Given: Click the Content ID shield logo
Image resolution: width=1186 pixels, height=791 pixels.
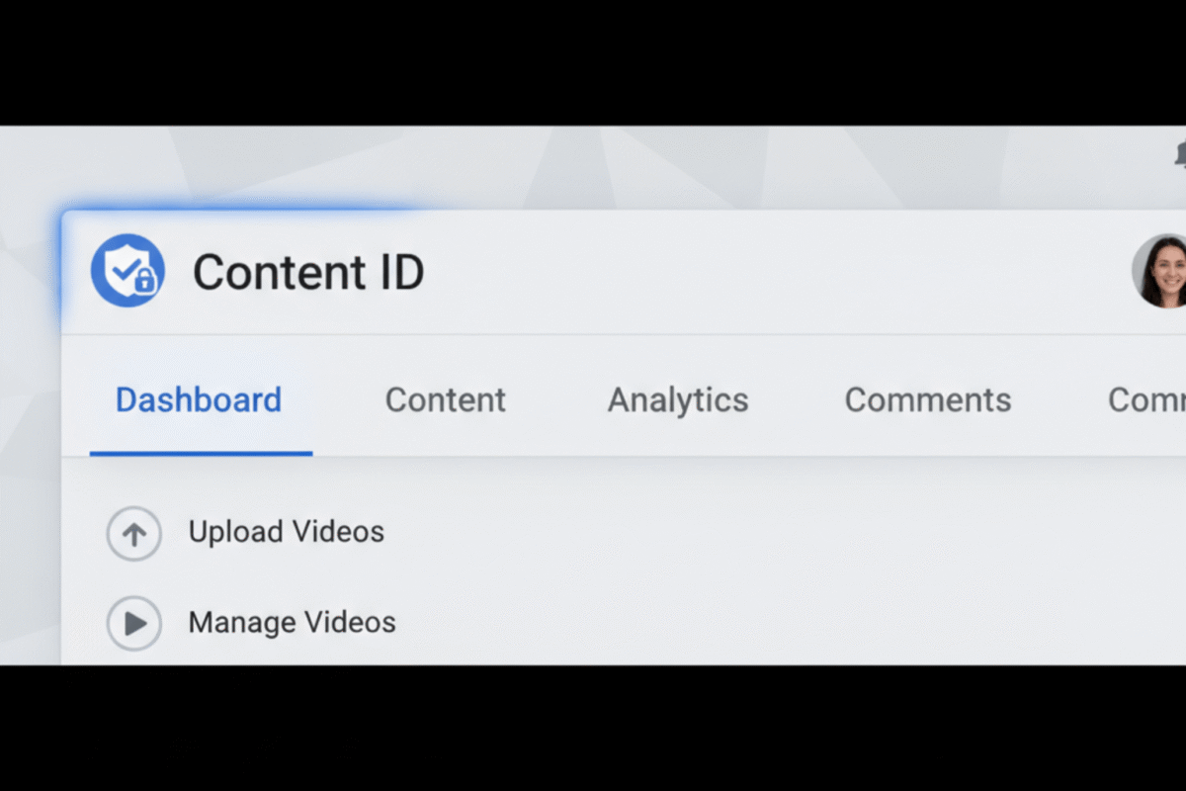Looking at the screenshot, I should tap(127, 271).
